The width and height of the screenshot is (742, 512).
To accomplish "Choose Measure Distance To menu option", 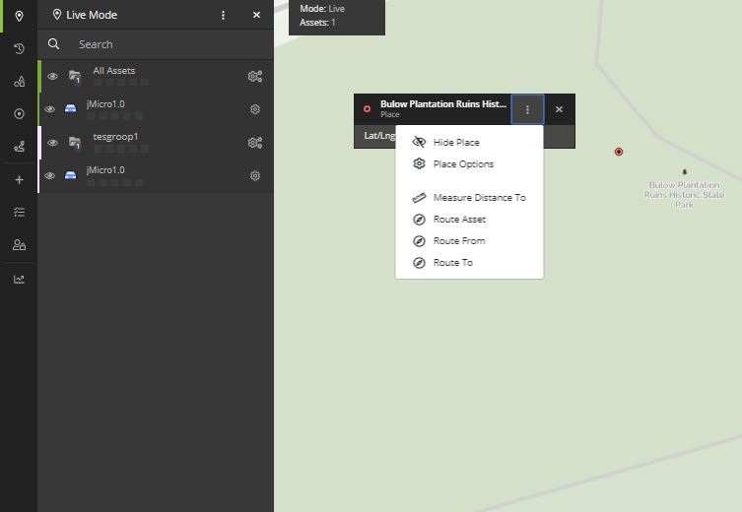I will 479,198.
